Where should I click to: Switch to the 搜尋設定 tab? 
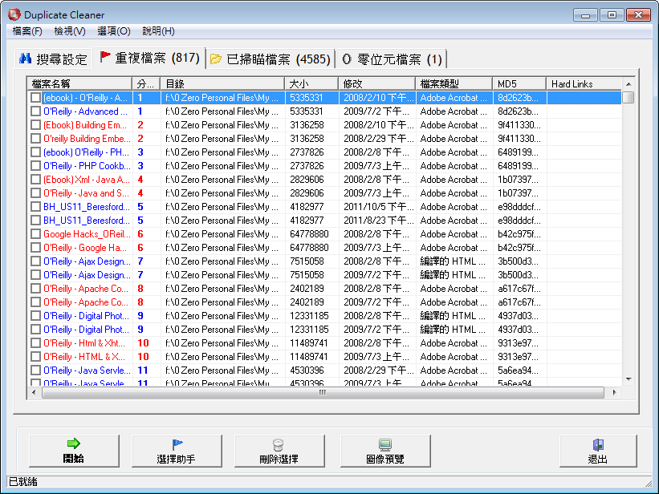point(53,59)
